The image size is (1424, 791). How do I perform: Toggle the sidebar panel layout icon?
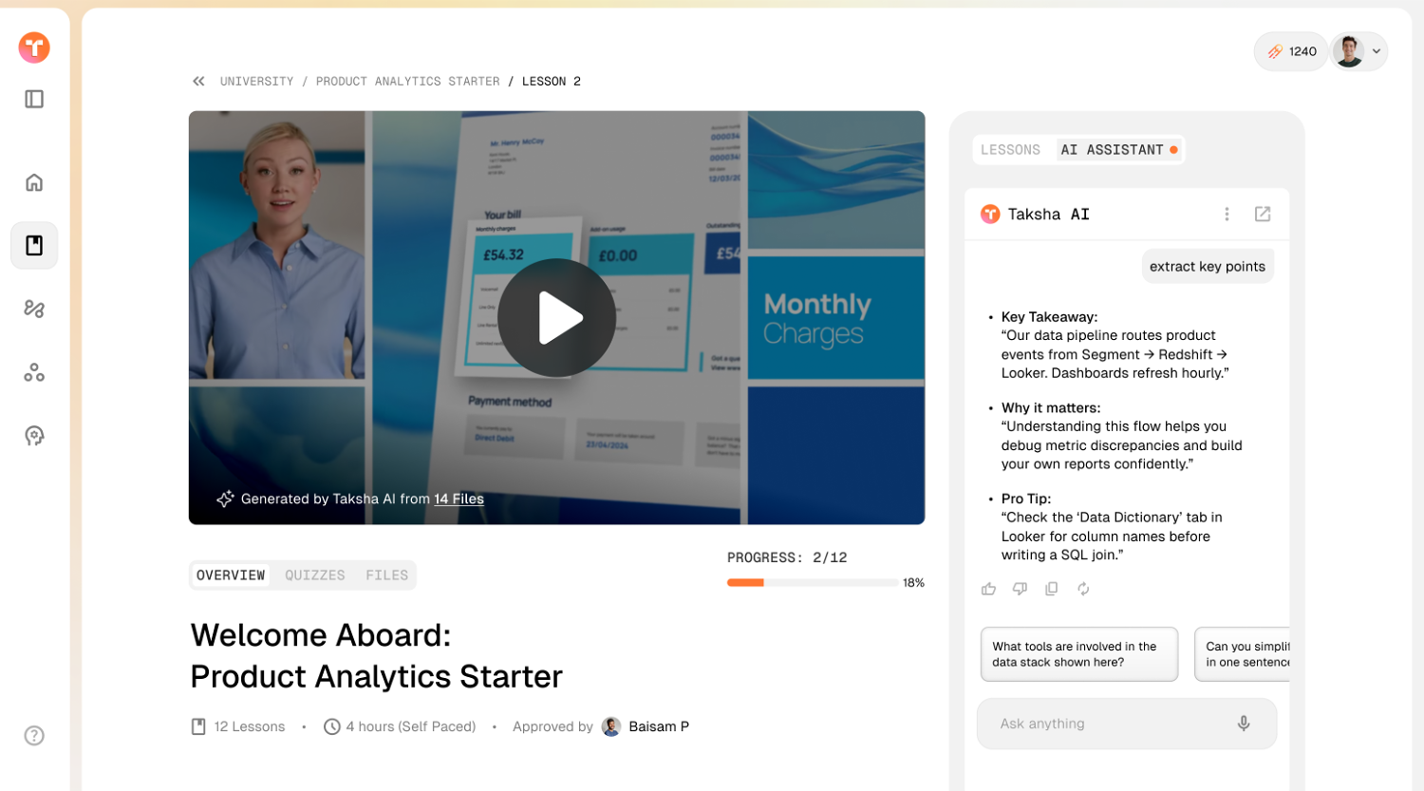pyautogui.click(x=34, y=99)
